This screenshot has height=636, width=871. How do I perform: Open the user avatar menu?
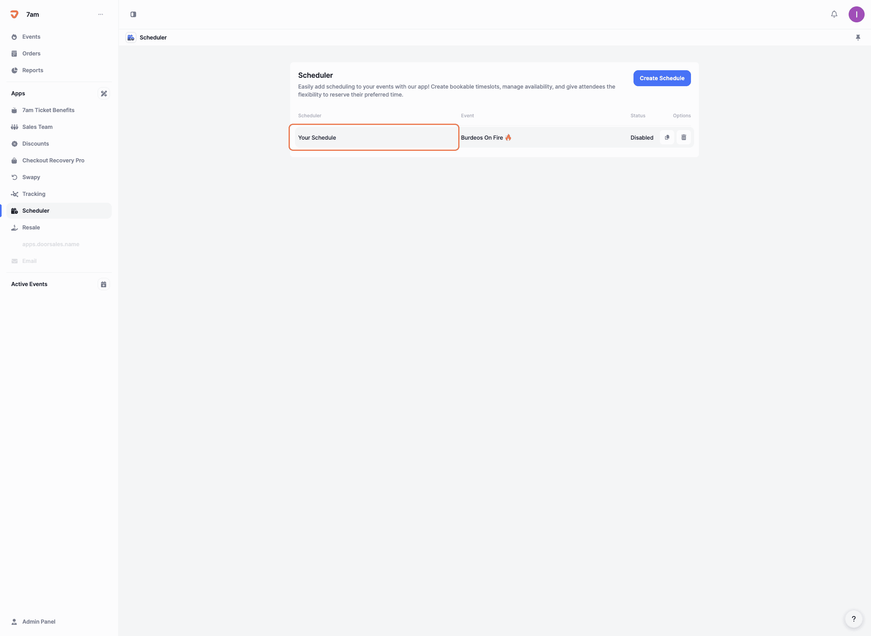[856, 14]
